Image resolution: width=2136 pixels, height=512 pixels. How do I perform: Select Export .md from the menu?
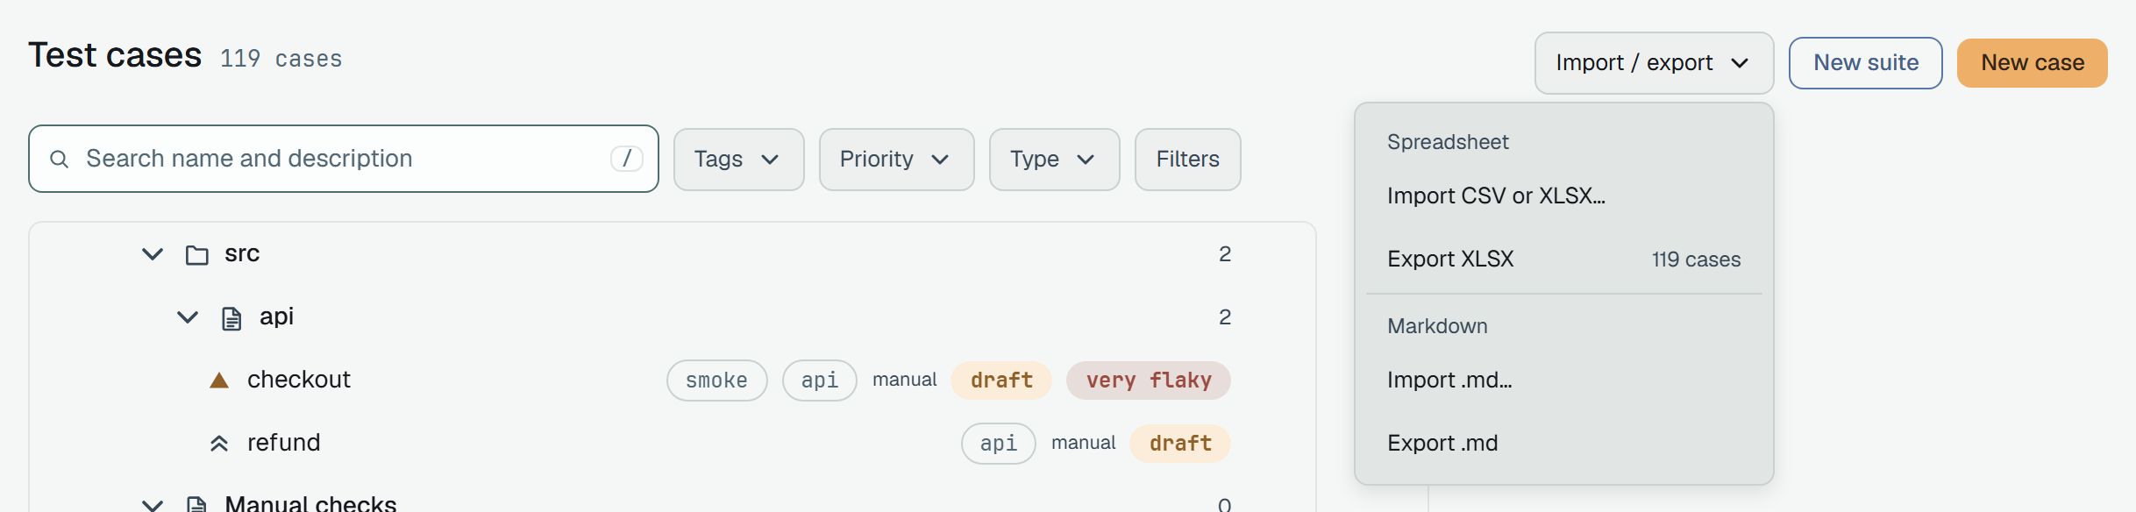pyautogui.click(x=1564, y=444)
